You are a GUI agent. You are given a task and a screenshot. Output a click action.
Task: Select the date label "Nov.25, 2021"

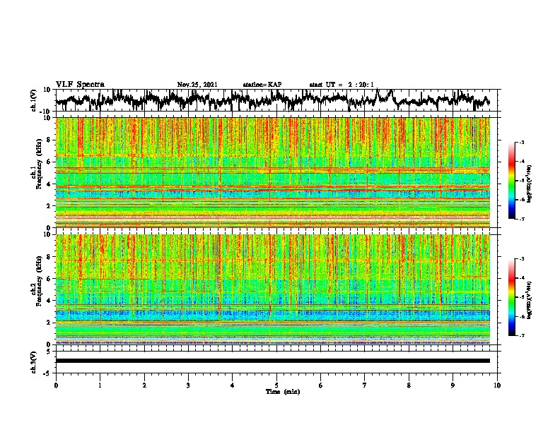click(x=197, y=85)
